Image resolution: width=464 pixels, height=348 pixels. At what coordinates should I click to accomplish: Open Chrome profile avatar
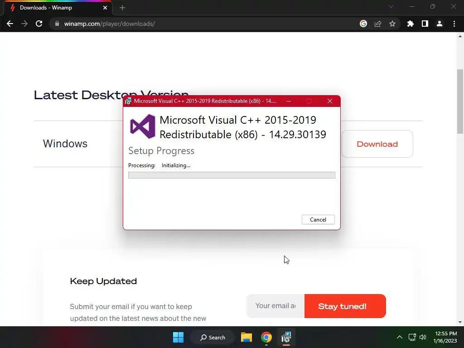tap(440, 24)
